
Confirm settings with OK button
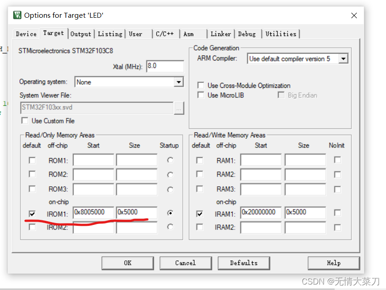click(128, 263)
